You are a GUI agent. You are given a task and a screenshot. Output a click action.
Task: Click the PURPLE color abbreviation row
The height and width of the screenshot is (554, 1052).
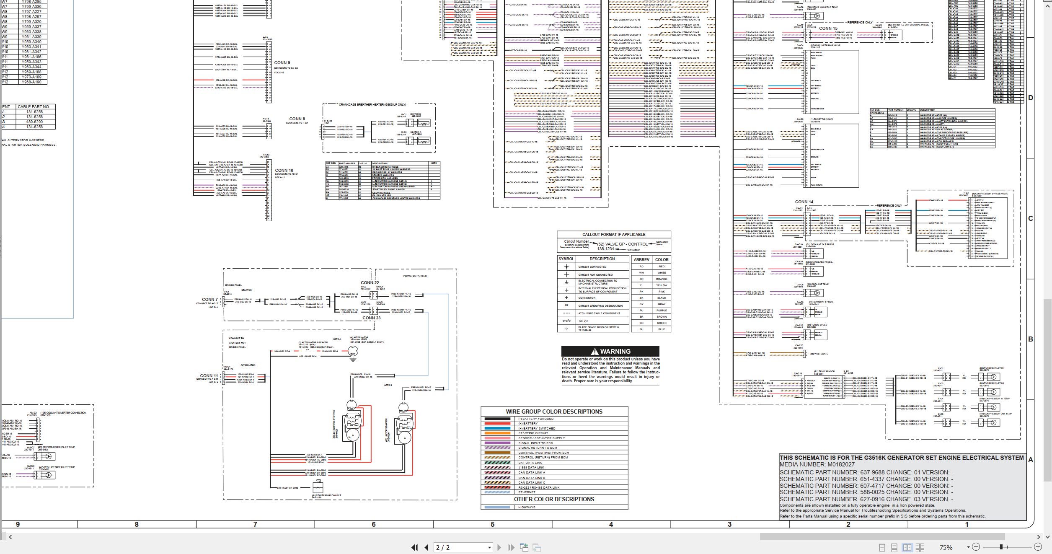[651, 310]
